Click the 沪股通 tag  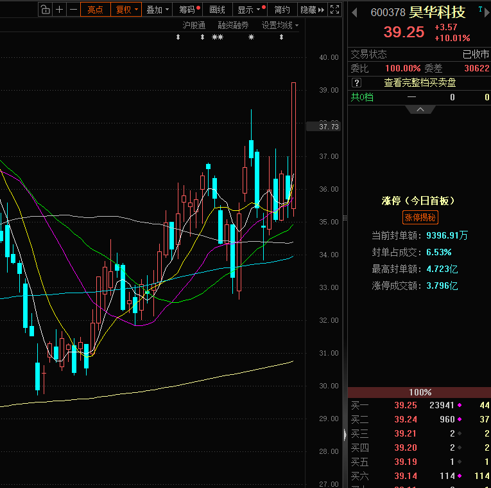coord(194,25)
